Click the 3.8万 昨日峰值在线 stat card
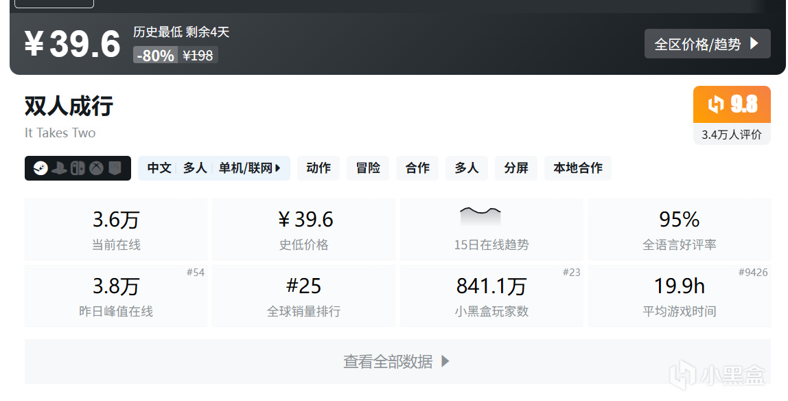This screenshot has width=788, height=401. [116, 296]
